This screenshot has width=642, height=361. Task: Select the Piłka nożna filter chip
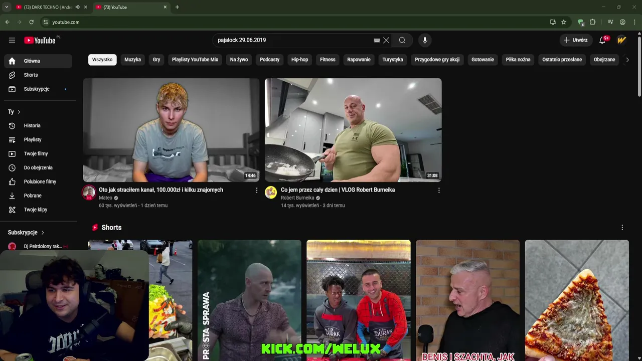pyautogui.click(x=518, y=60)
